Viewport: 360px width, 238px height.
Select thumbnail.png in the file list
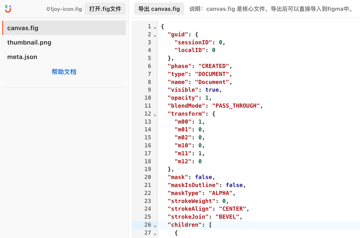(29, 42)
